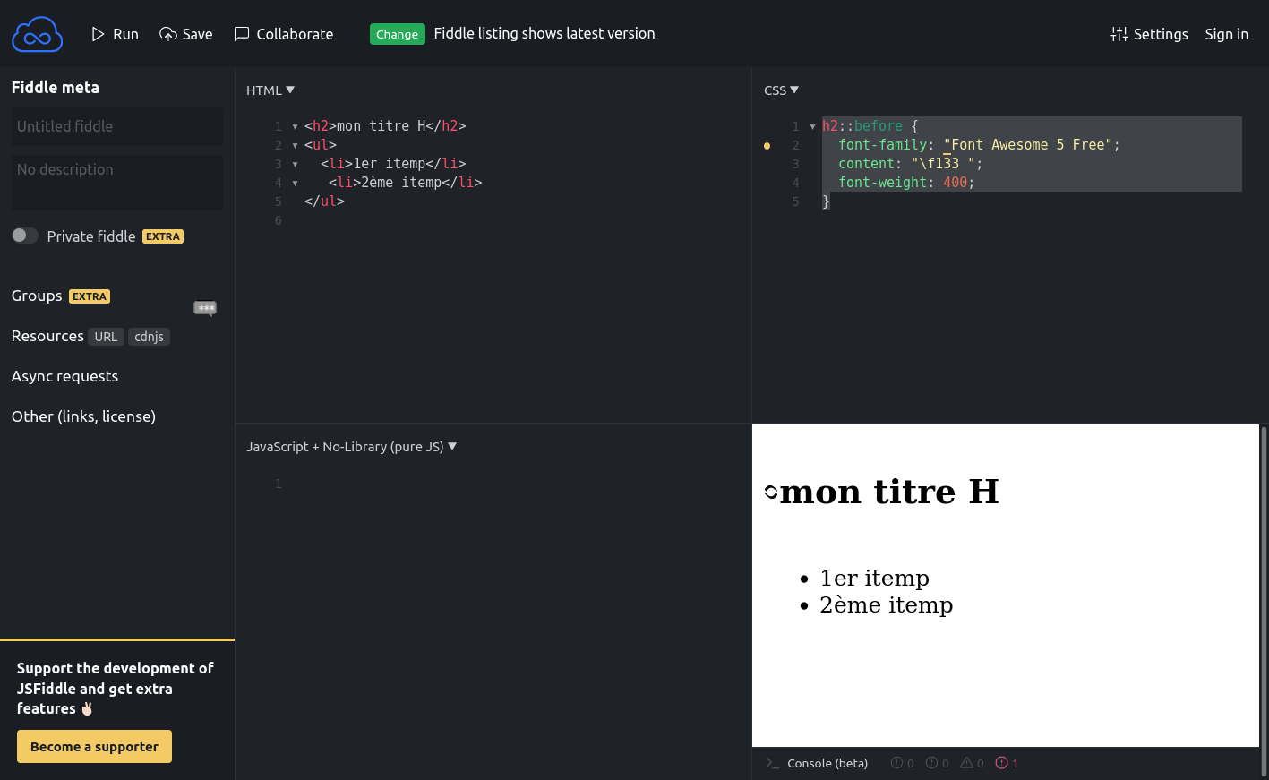Screen dimensions: 1269x780
Task: Open the Collaborate option
Action: pyautogui.click(x=284, y=34)
